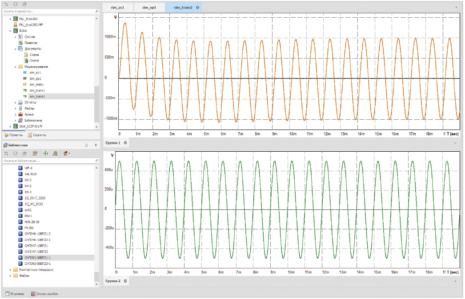This screenshot has width=465, height=299.
Task: Click refresh icon in the Библиотеки toolbar
Action: (x=16, y=153)
